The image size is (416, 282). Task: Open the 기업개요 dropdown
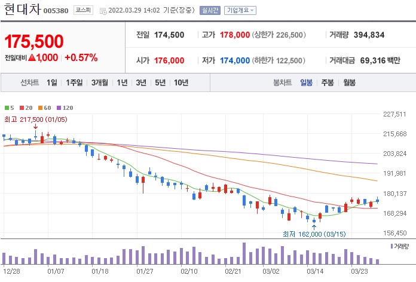[240, 10]
